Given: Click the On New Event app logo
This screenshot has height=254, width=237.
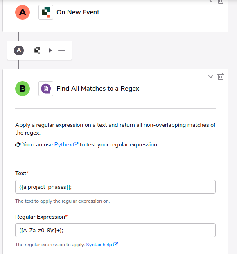Looking at the screenshot, I should tap(46, 12).
